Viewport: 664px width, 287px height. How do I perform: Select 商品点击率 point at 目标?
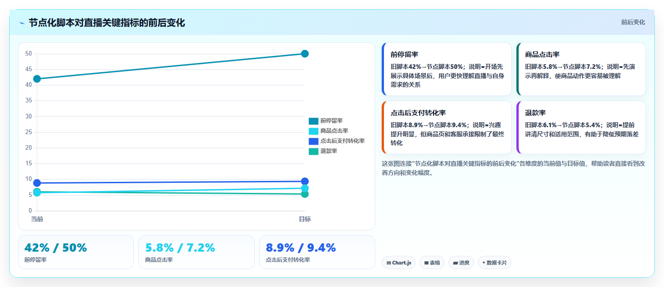coord(304,188)
